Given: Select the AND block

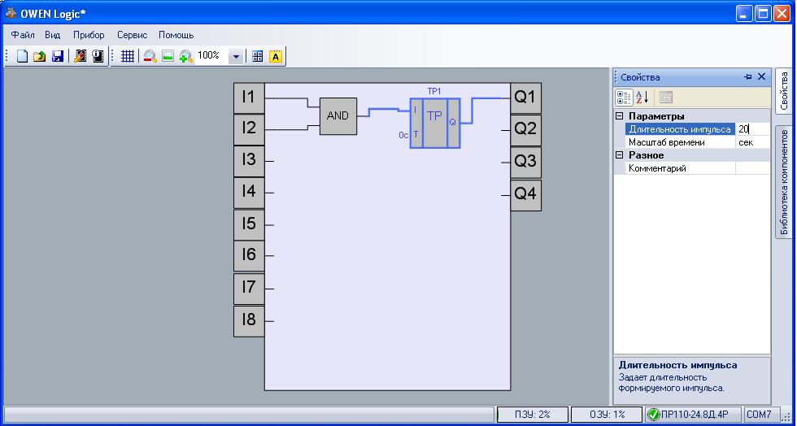Looking at the screenshot, I should click(338, 116).
